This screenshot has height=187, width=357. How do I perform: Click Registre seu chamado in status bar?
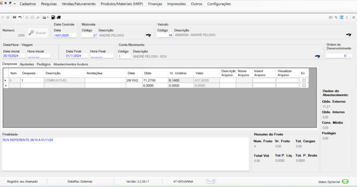[22, 182]
